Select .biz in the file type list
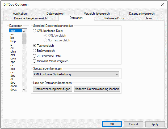Viewport: 168px width, 129px height. (16, 38)
